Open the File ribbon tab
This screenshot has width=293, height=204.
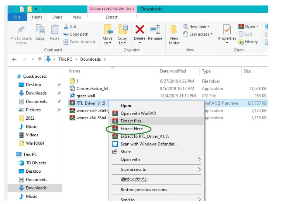[x=17, y=17]
